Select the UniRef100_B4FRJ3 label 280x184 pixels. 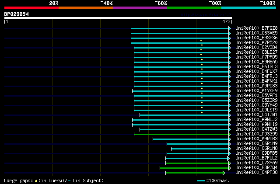pyautogui.click(x=256, y=76)
